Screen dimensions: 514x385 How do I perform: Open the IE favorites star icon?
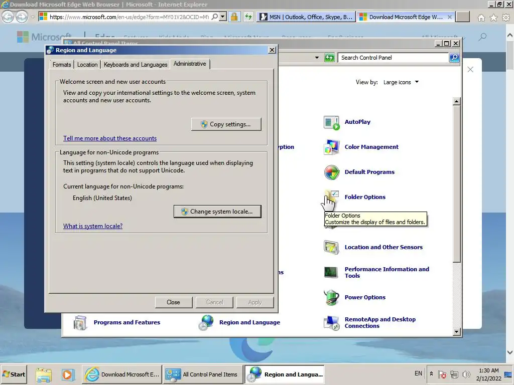click(x=493, y=18)
